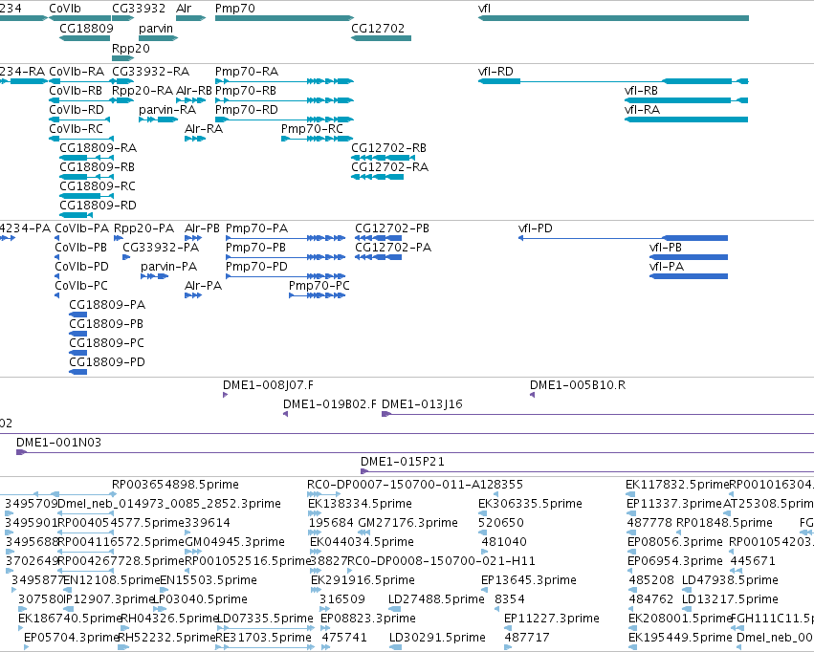Image resolution: width=814 pixels, height=652 pixels.
Task: Select protein Alr-PA
Action: [193, 295]
